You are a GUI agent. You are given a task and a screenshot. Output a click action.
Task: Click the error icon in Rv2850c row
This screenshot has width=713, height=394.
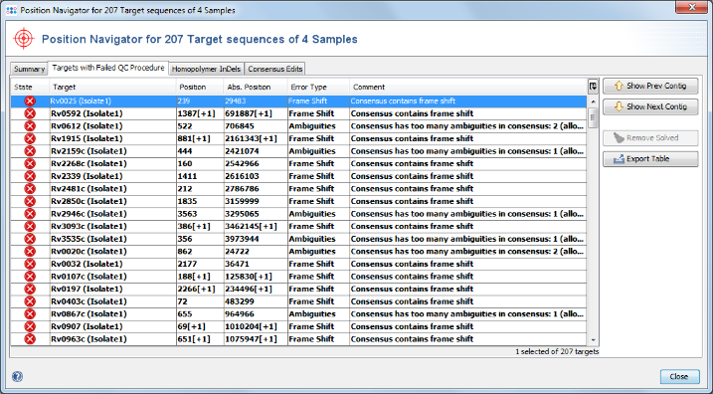point(30,201)
